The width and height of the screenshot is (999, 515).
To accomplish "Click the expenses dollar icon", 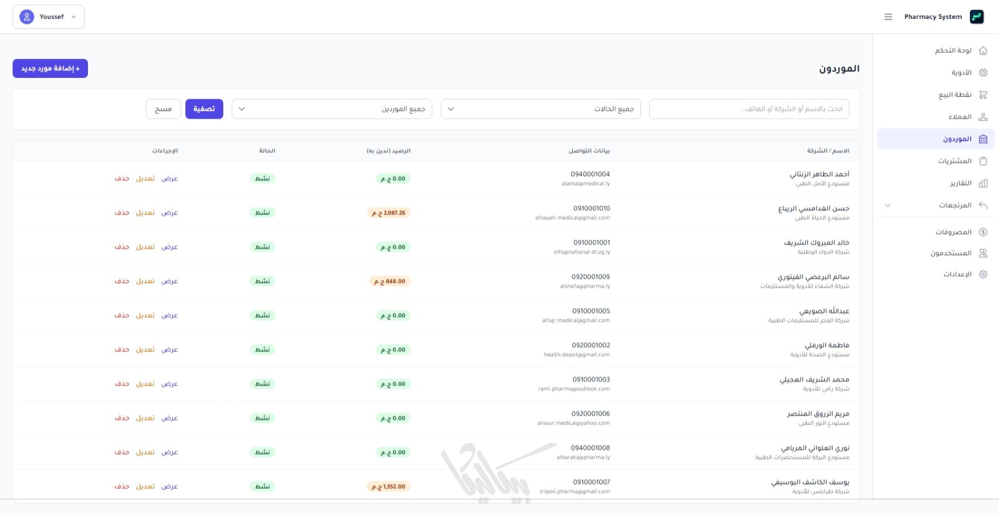I will 983,232.
